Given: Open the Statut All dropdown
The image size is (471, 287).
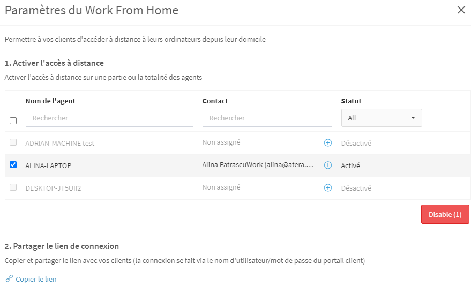Looking at the screenshot, I should pyautogui.click(x=382, y=118).
